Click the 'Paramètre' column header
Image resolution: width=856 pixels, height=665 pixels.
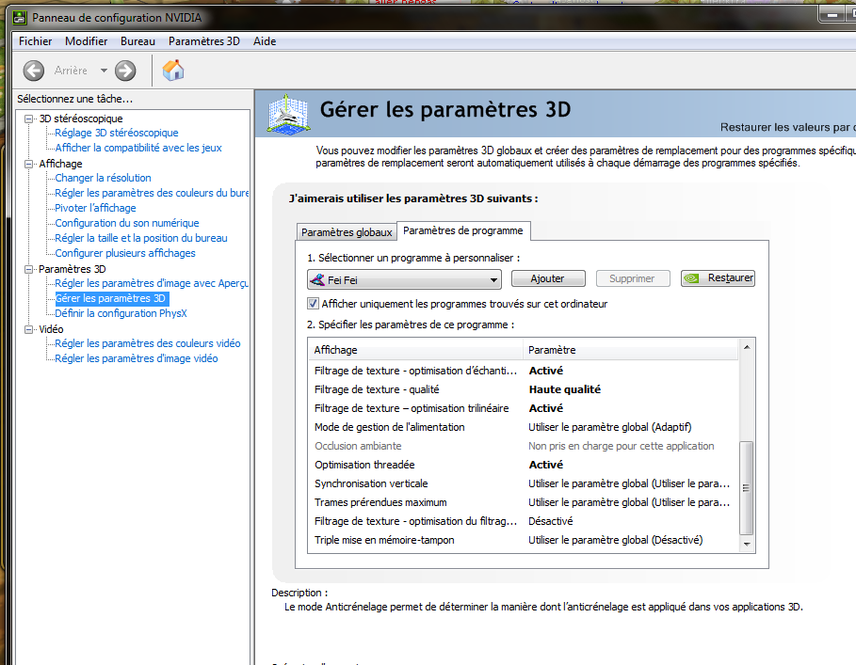(x=631, y=350)
